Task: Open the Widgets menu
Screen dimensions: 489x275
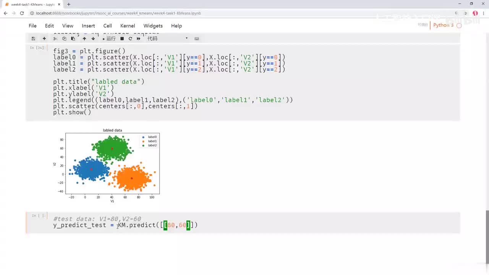Action: click(153, 26)
